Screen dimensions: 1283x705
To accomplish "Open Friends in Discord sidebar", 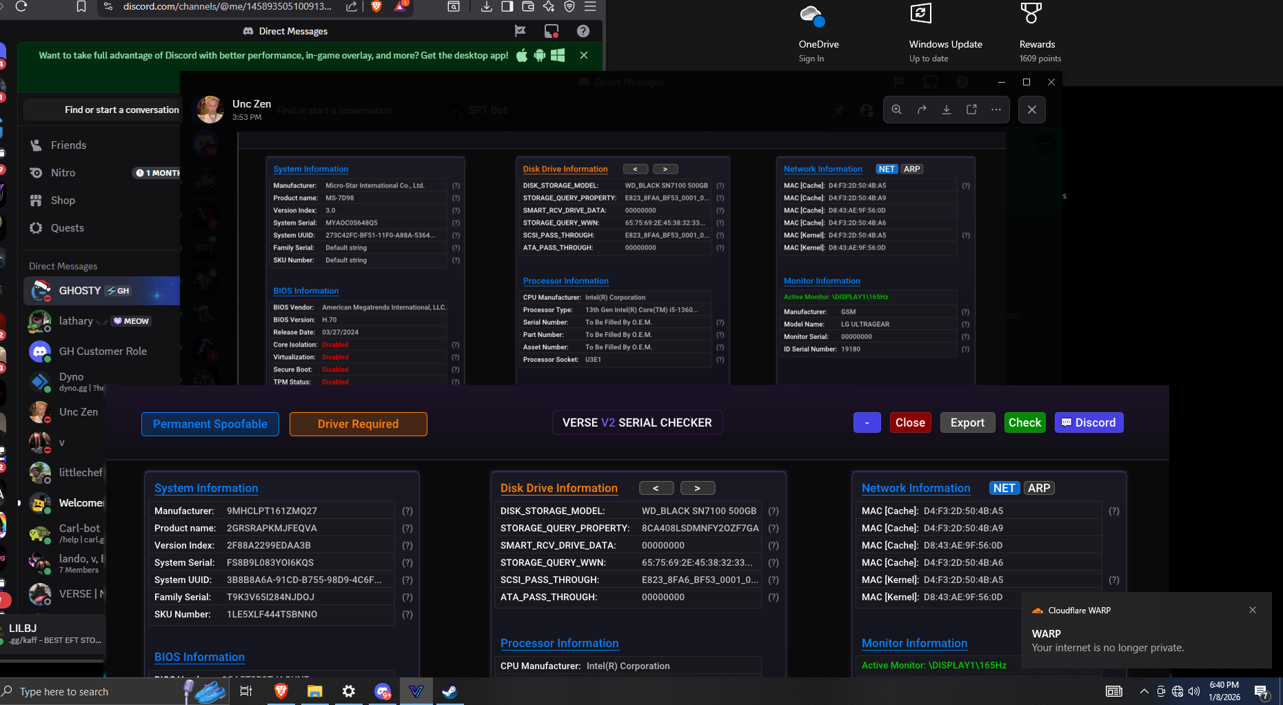I will (x=68, y=145).
